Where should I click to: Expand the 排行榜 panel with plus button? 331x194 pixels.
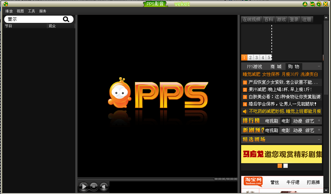click(x=319, y=120)
